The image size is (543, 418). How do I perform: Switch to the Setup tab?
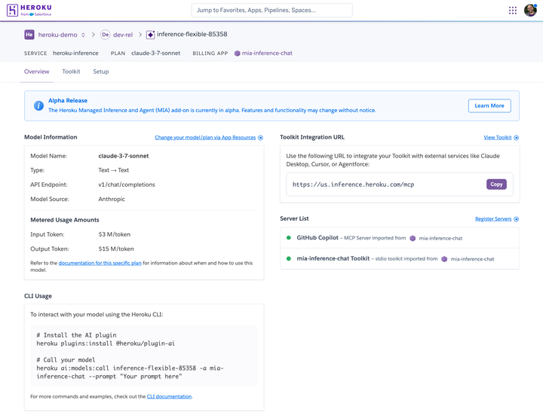(x=101, y=72)
